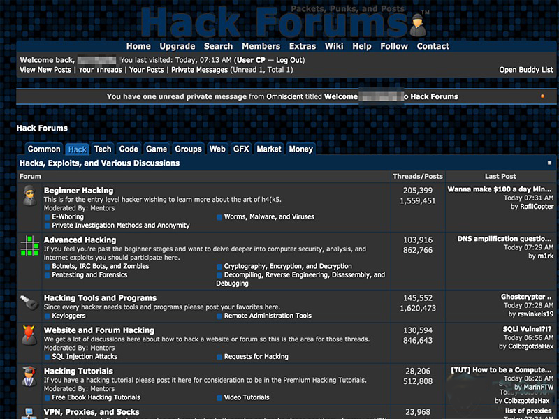The image size is (559, 419).
Task: Open Follow in navigation bar
Action: pyautogui.click(x=394, y=46)
